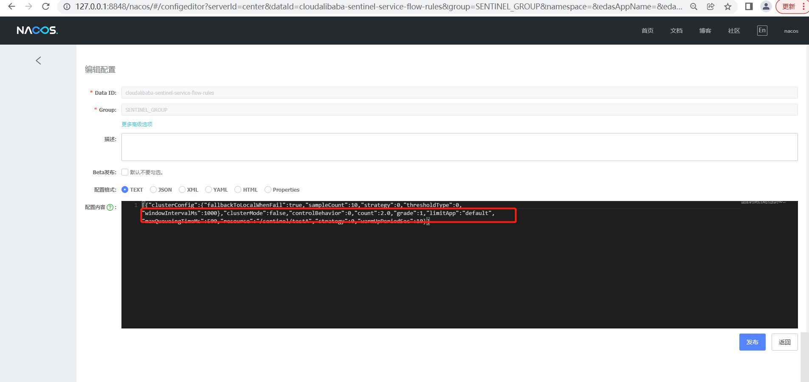Select the TEXT format radio button

[x=125, y=190]
